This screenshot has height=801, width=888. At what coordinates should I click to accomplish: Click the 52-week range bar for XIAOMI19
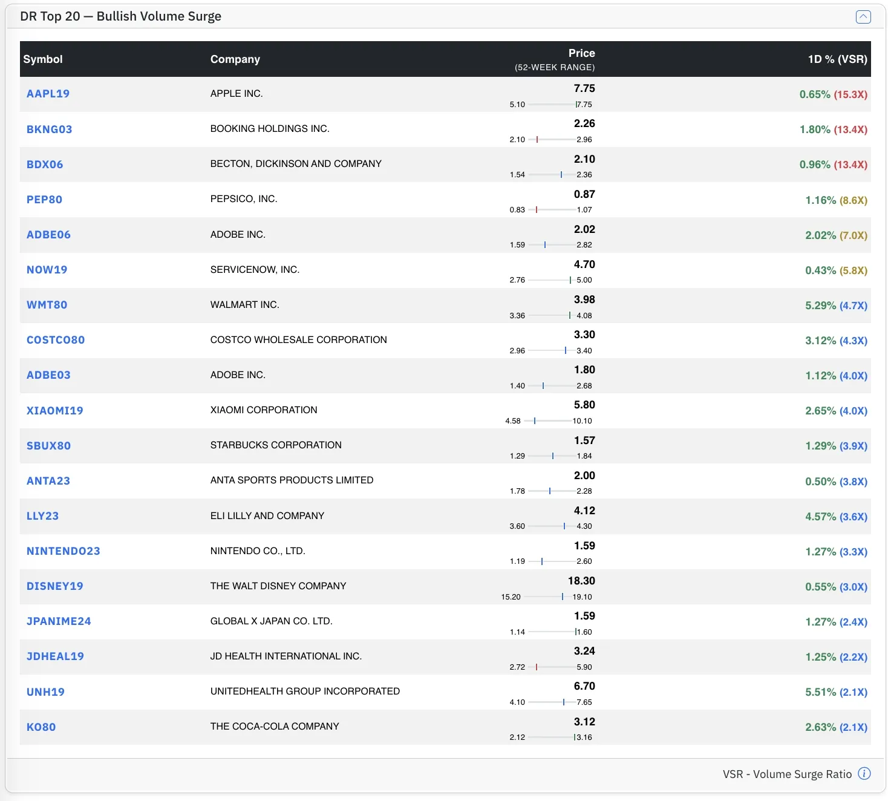[549, 420]
